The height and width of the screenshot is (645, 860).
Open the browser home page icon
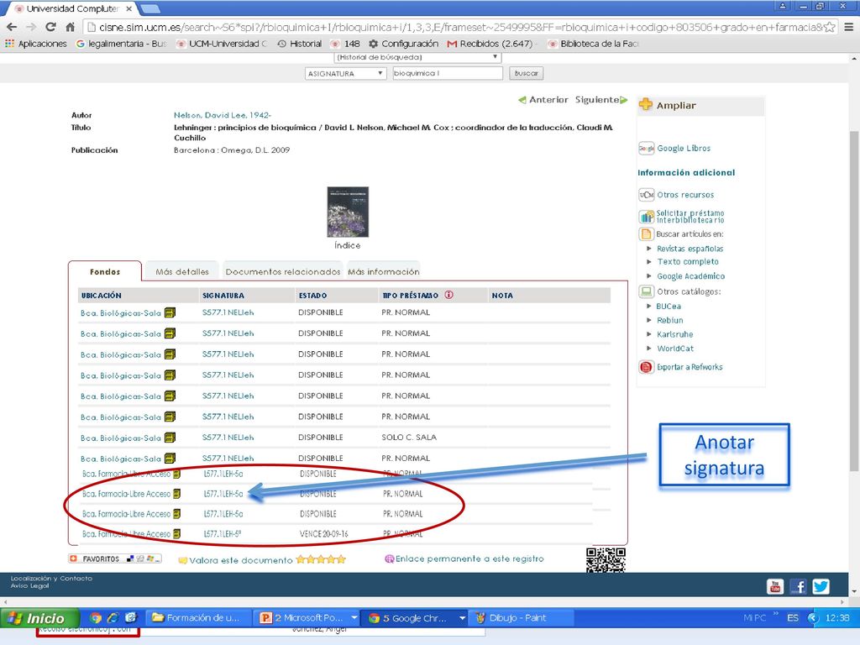(71, 27)
